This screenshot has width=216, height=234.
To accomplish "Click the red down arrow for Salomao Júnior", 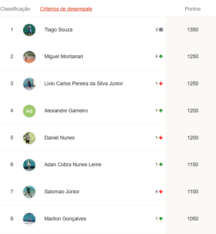I will pos(161,191).
